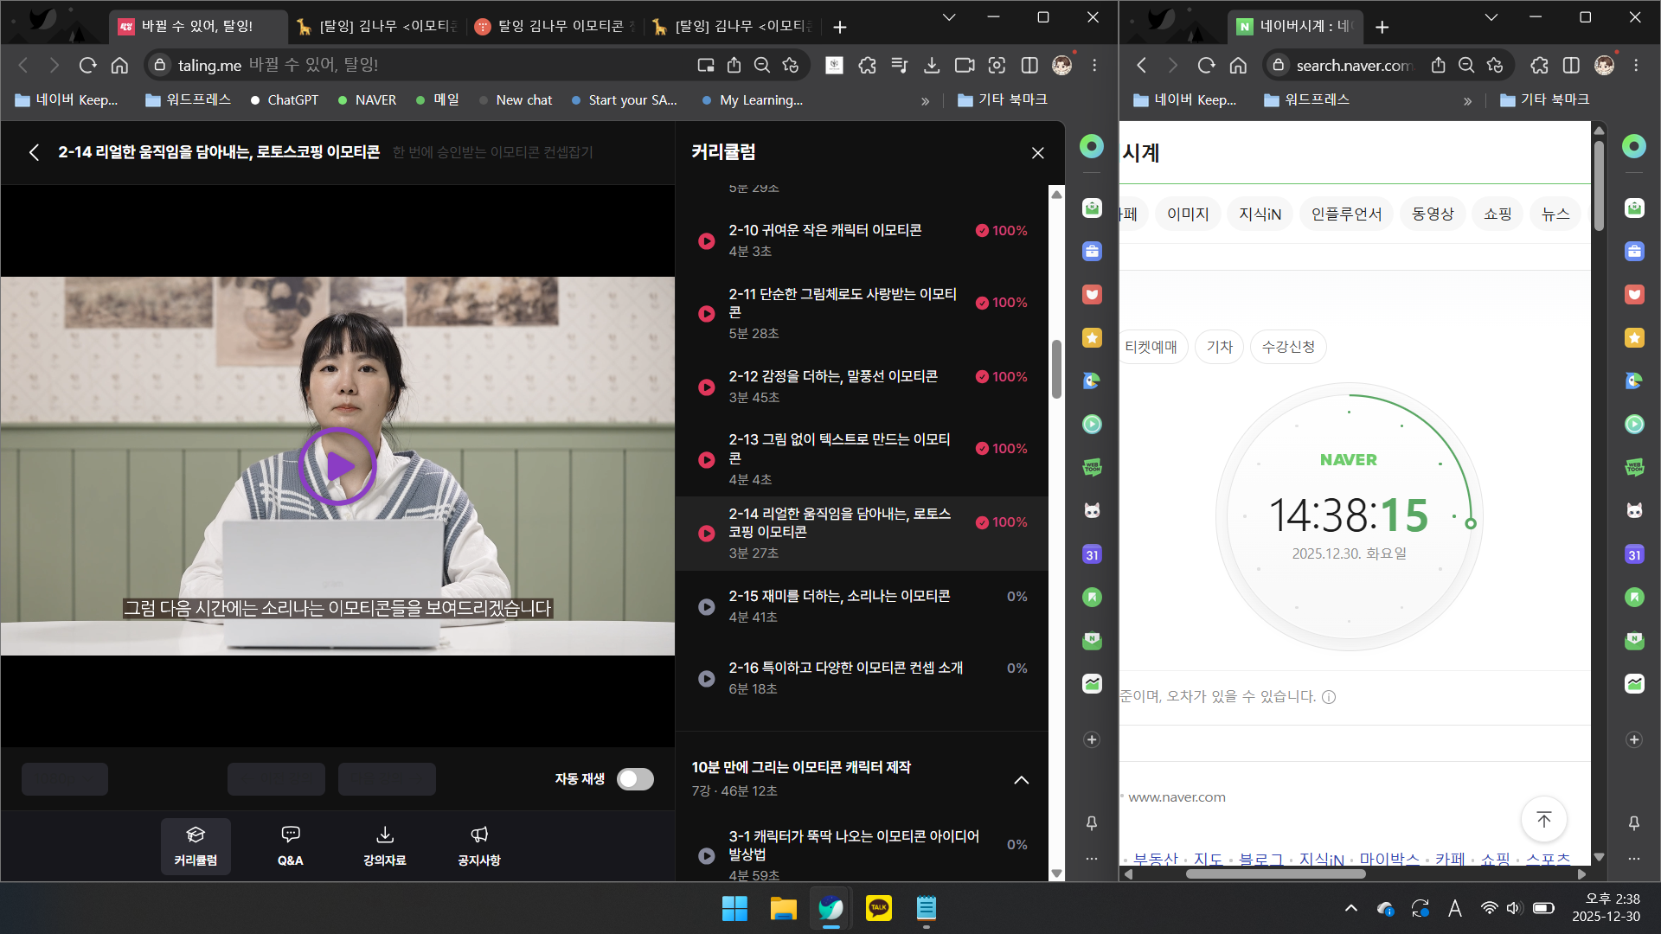This screenshot has height=934, width=1661.
Task: Open lesson 2-16 특이하고 다양한 이모티콘 컨셉
Action: [845, 668]
